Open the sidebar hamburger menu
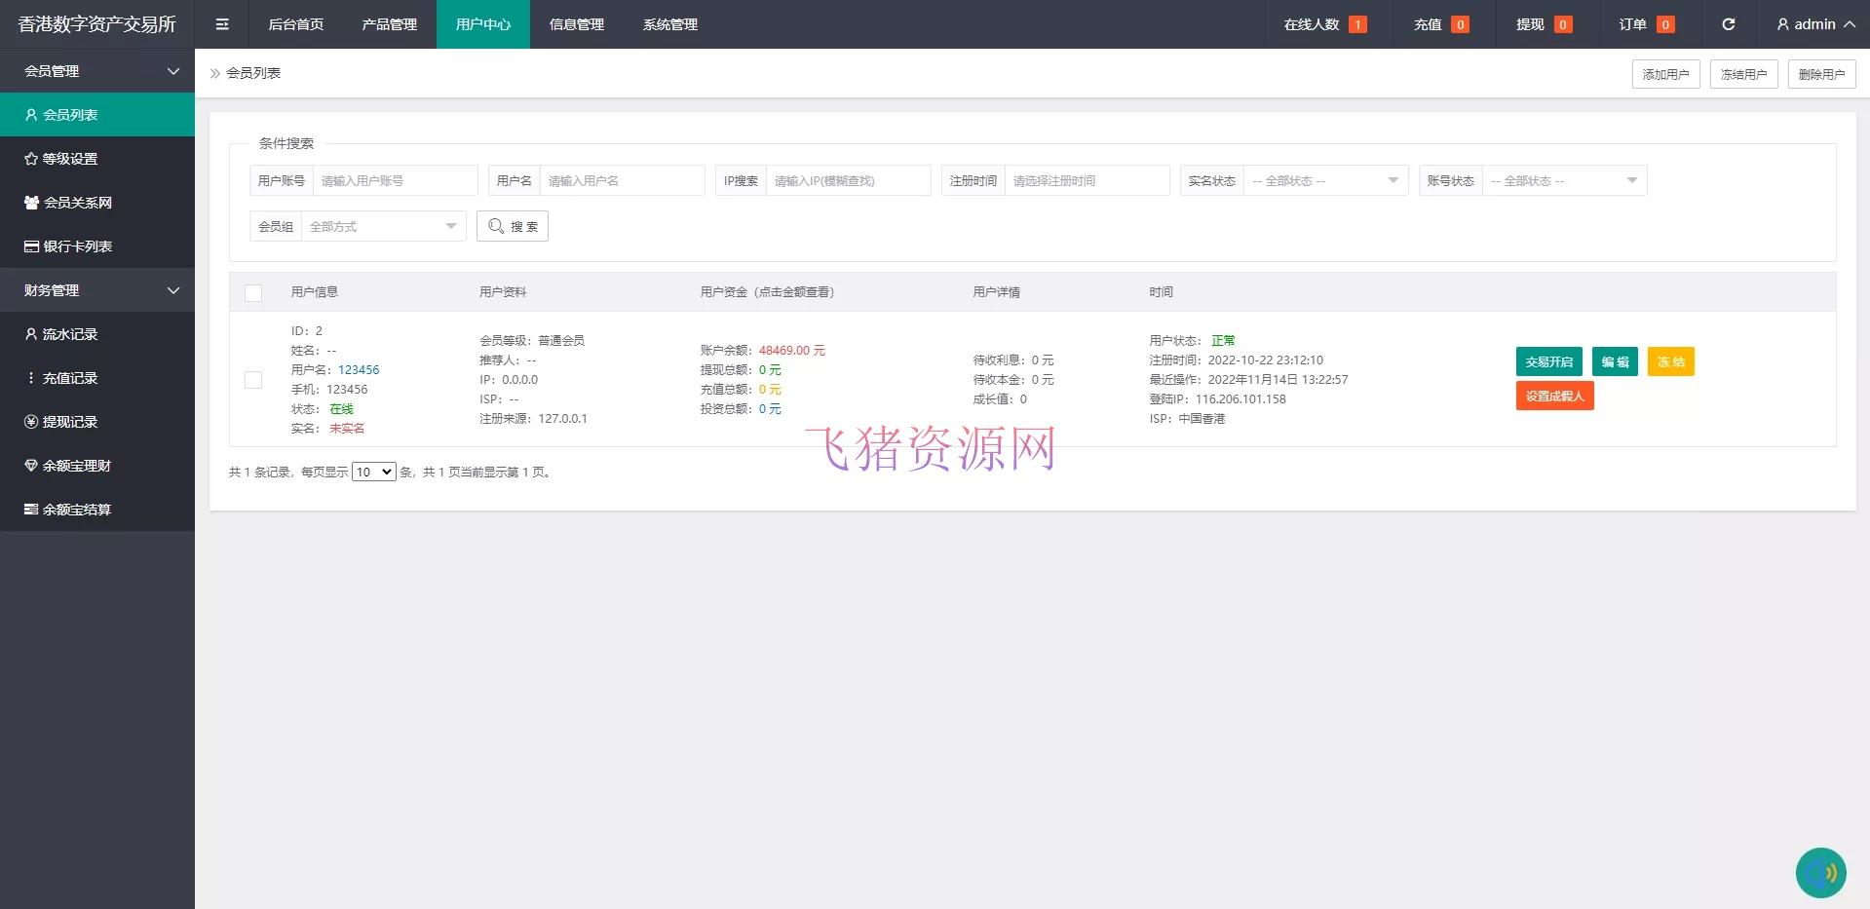 click(x=222, y=23)
